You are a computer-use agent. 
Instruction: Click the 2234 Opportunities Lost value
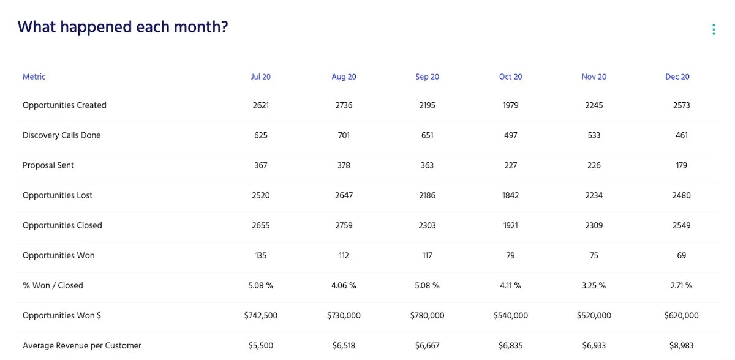click(x=594, y=195)
